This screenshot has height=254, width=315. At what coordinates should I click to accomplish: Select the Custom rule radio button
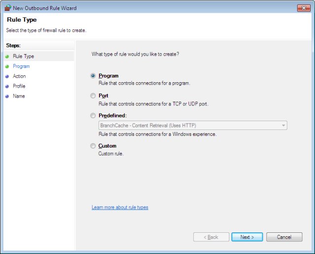[93, 146]
